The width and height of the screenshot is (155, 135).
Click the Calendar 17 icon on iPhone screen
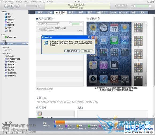click(x=114, y=28)
